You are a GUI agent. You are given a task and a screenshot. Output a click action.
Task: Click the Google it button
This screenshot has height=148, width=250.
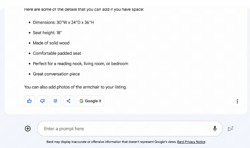90,101
